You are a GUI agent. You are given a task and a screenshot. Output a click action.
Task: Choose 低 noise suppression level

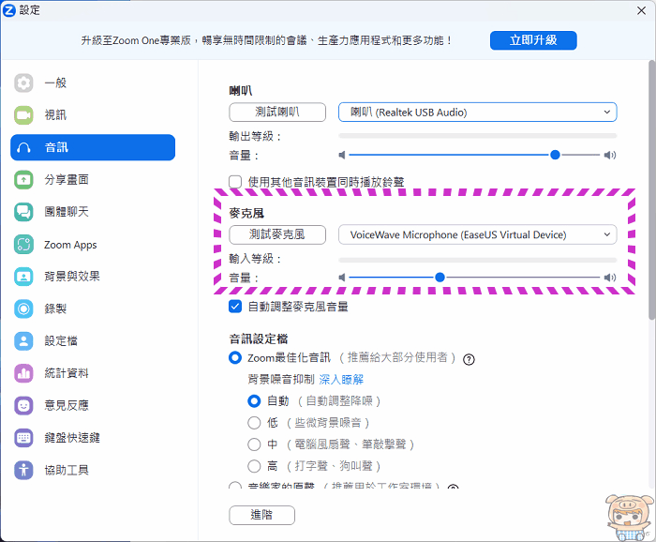(254, 423)
